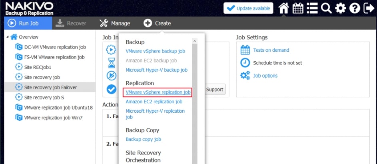Click 'Schedule time is not set' text

(x=277, y=63)
